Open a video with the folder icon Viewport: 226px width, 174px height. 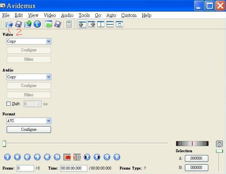pyautogui.click(x=9, y=24)
